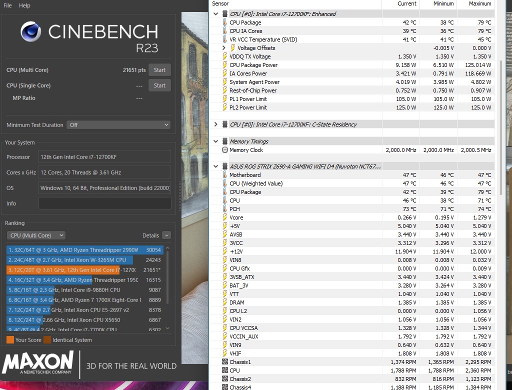Click the clock icon beside Memory Clock
Image resolution: width=512 pixels, height=390 pixels.
[x=224, y=150]
